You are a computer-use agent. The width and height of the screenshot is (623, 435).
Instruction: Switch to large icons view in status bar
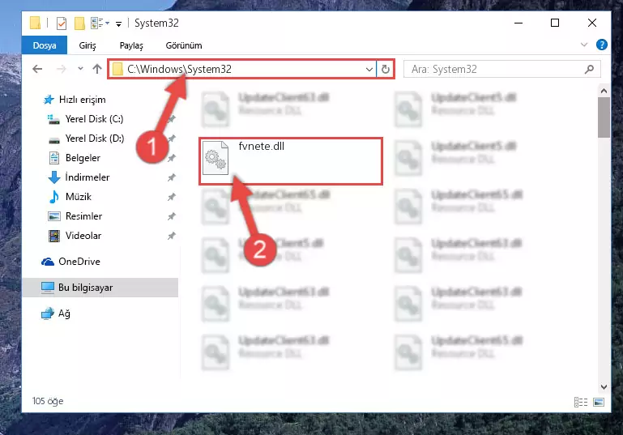pos(599,402)
